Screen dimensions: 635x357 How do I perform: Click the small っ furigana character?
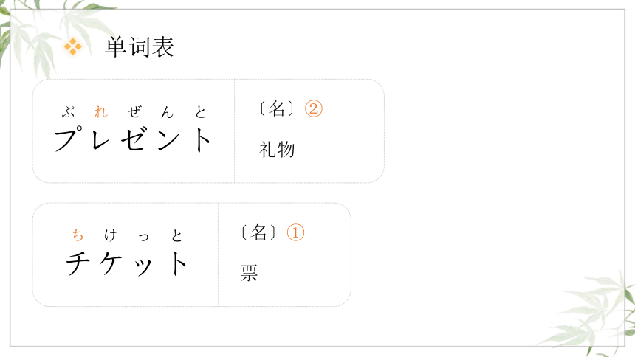144,237
